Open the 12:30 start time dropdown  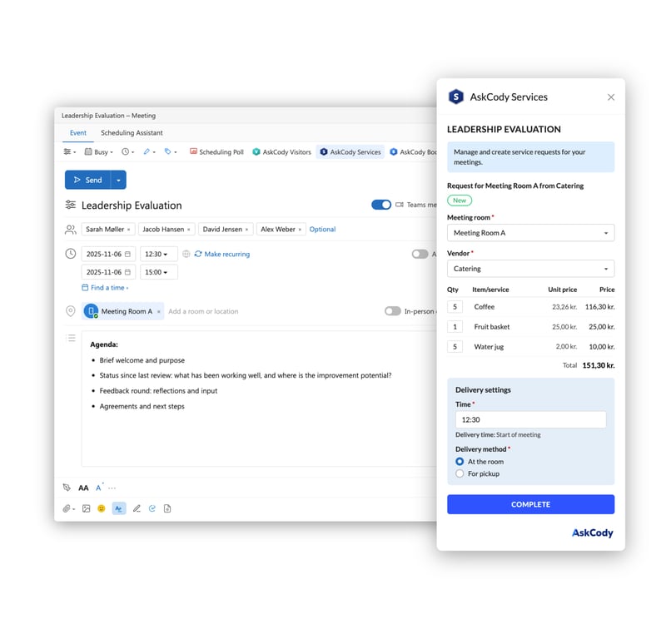click(x=159, y=254)
